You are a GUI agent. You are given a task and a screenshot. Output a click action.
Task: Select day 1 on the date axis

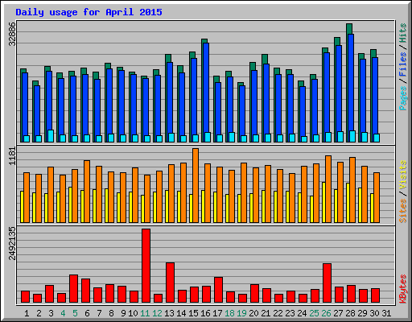pos(27,313)
